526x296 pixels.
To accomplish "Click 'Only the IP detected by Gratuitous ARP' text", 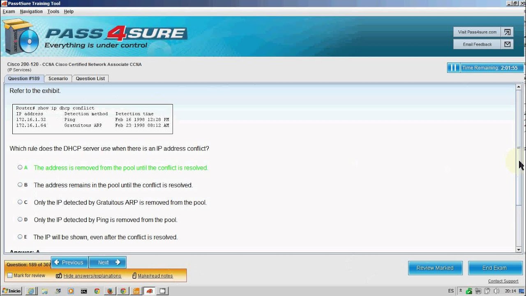I will click(x=120, y=202).
